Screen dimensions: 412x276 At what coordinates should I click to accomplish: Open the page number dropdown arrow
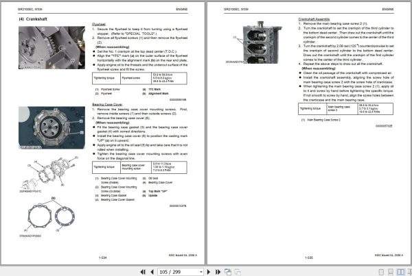point(201,272)
